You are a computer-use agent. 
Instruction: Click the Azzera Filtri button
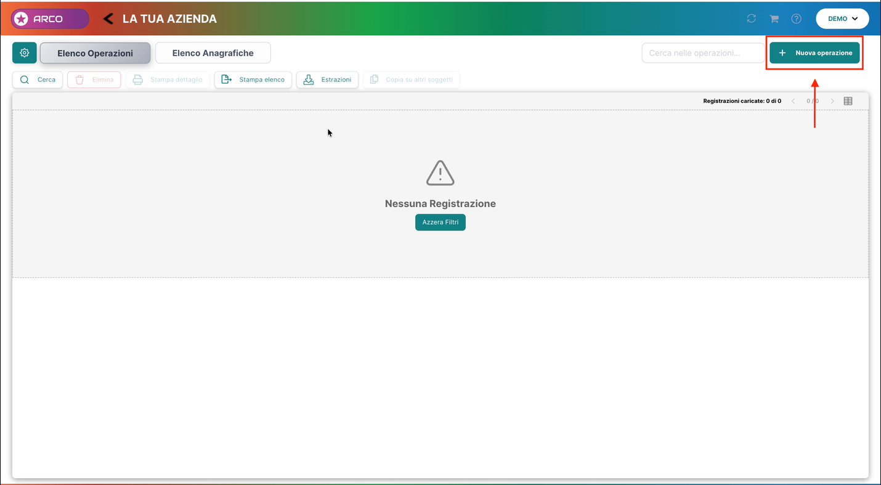pyautogui.click(x=440, y=222)
